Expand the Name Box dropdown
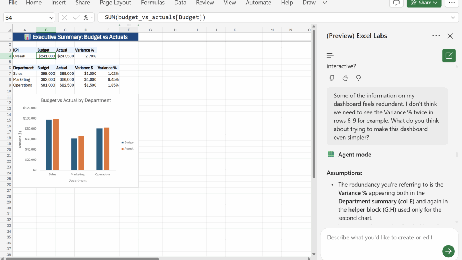462x260 pixels. (51, 18)
